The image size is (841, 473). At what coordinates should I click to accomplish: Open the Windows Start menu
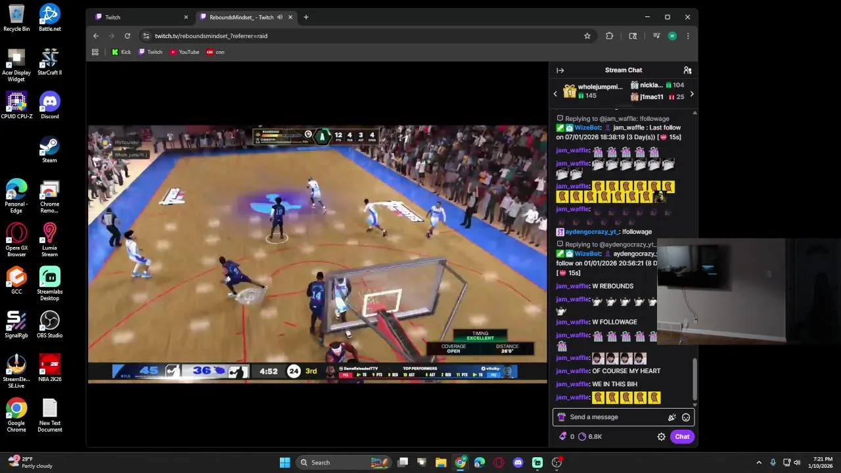coord(284,462)
